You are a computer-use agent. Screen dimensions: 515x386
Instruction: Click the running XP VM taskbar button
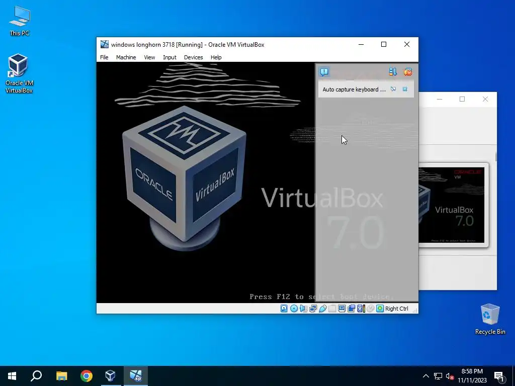pos(135,376)
